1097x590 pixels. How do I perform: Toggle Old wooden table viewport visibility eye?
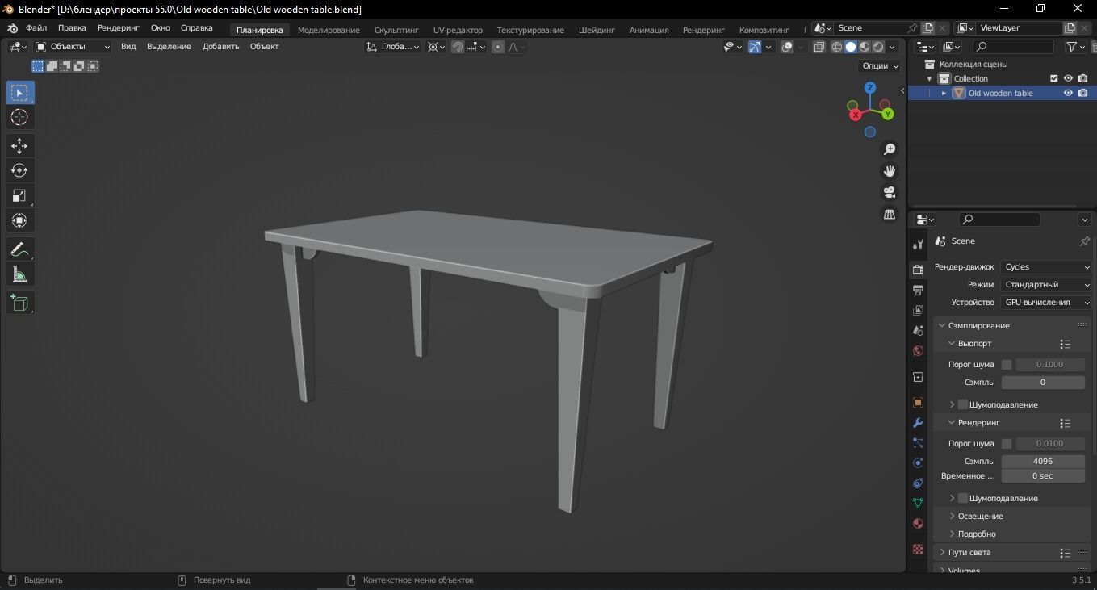(x=1068, y=93)
